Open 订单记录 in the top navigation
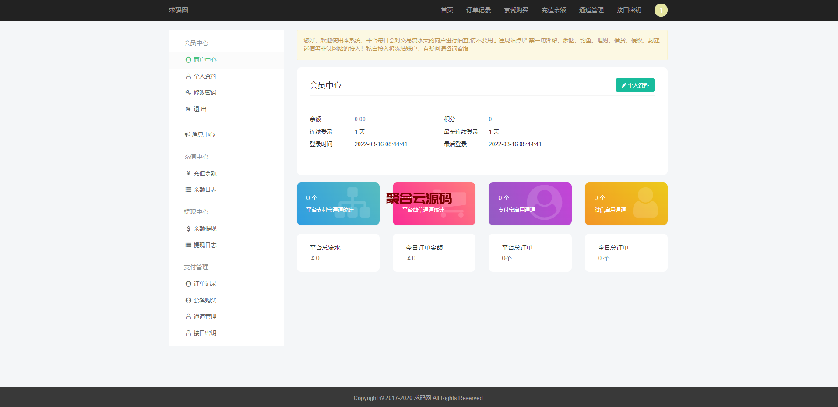 478,10
